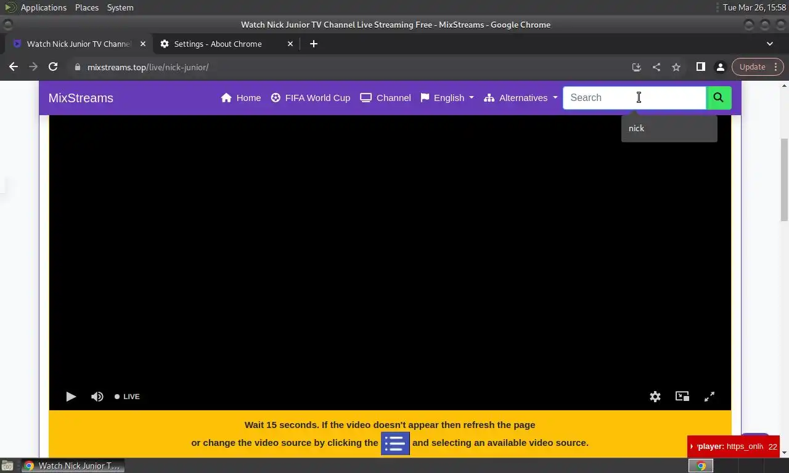Open the Places menu
789x473 pixels.
point(87,7)
